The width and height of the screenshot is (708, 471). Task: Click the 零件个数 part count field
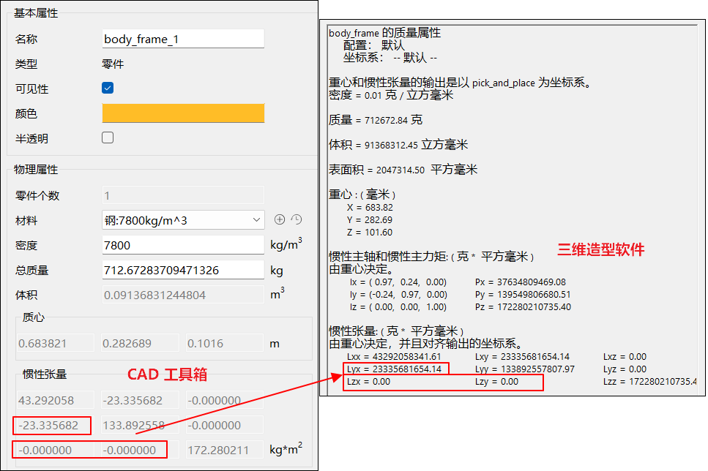click(183, 195)
